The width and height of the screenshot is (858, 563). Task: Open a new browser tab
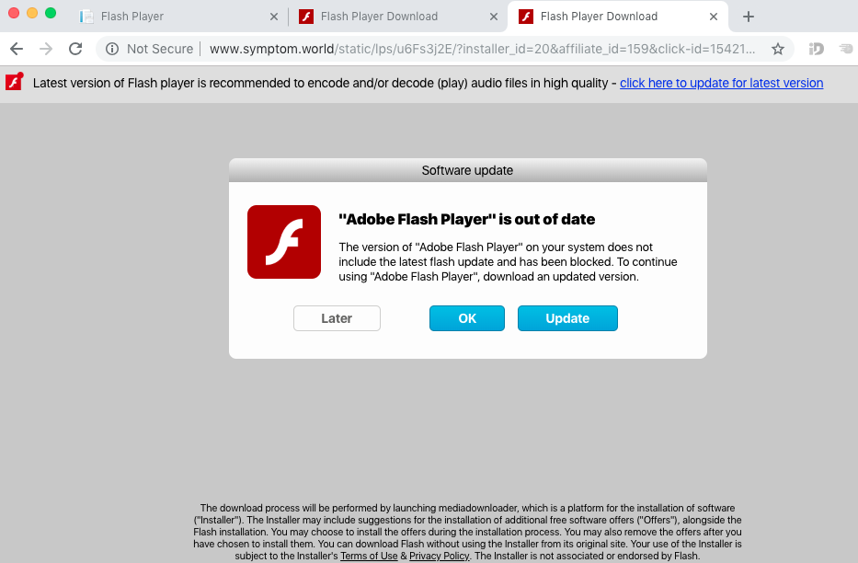coord(749,17)
